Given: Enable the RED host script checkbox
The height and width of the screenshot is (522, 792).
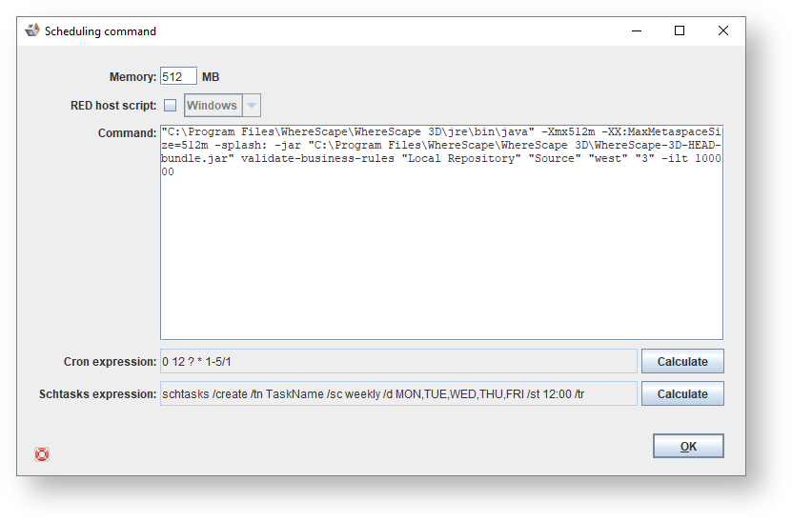Looking at the screenshot, I should click(x=171, y=105).
